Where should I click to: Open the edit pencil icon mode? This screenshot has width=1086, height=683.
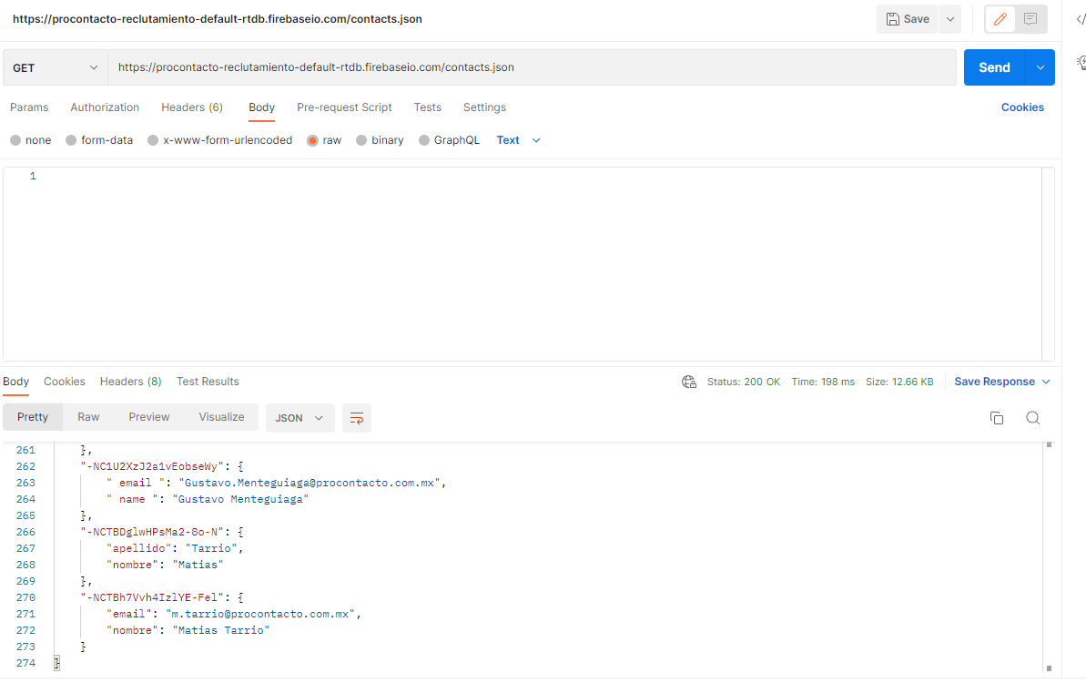(1000, 19)
